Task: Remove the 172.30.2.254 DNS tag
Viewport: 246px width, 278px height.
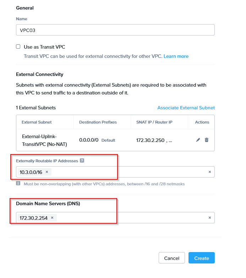Action: (x=52, y=218)
